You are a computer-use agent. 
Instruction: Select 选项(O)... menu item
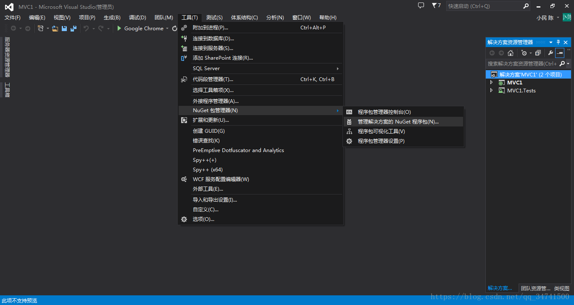point(261,219)
